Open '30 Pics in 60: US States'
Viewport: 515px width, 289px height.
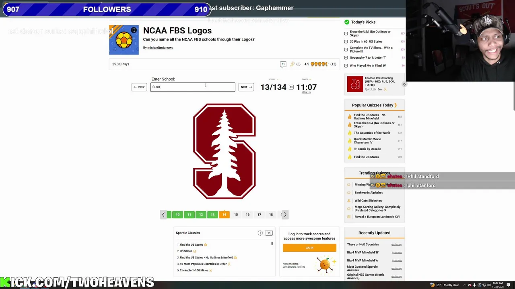pos(366,42)
